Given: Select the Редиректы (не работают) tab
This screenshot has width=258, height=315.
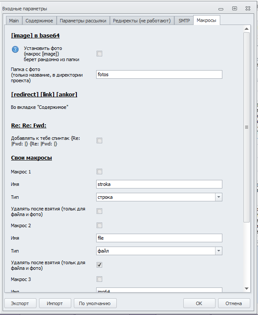Looking at the screenshot, I should pos(142,20).
